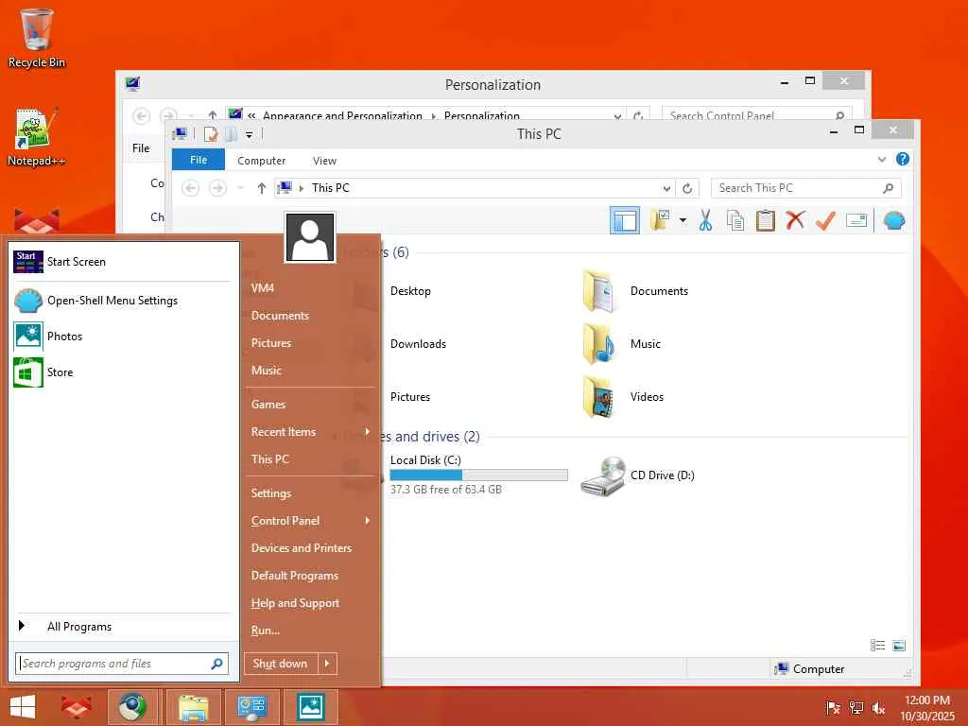Screen dimensions: 968x726
Task: Open Start Screen from start menu
Action: pyautogui.click(x=121, y=262)
